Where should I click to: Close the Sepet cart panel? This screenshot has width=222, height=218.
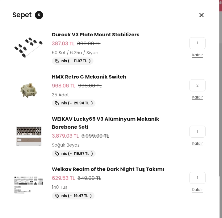click(201, 15)
